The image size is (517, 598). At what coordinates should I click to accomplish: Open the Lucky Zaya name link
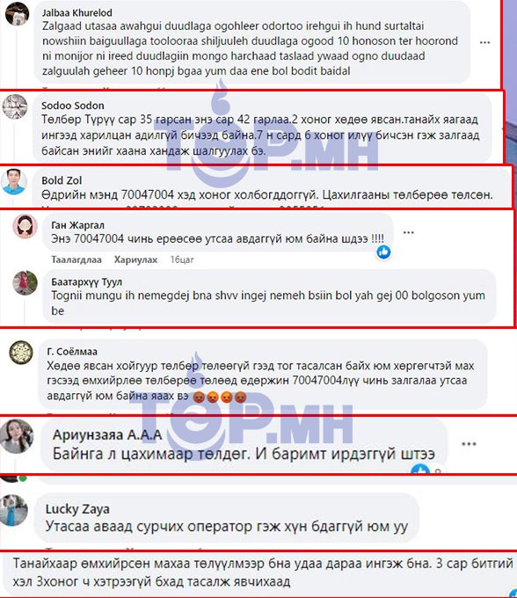coord(77,509)
